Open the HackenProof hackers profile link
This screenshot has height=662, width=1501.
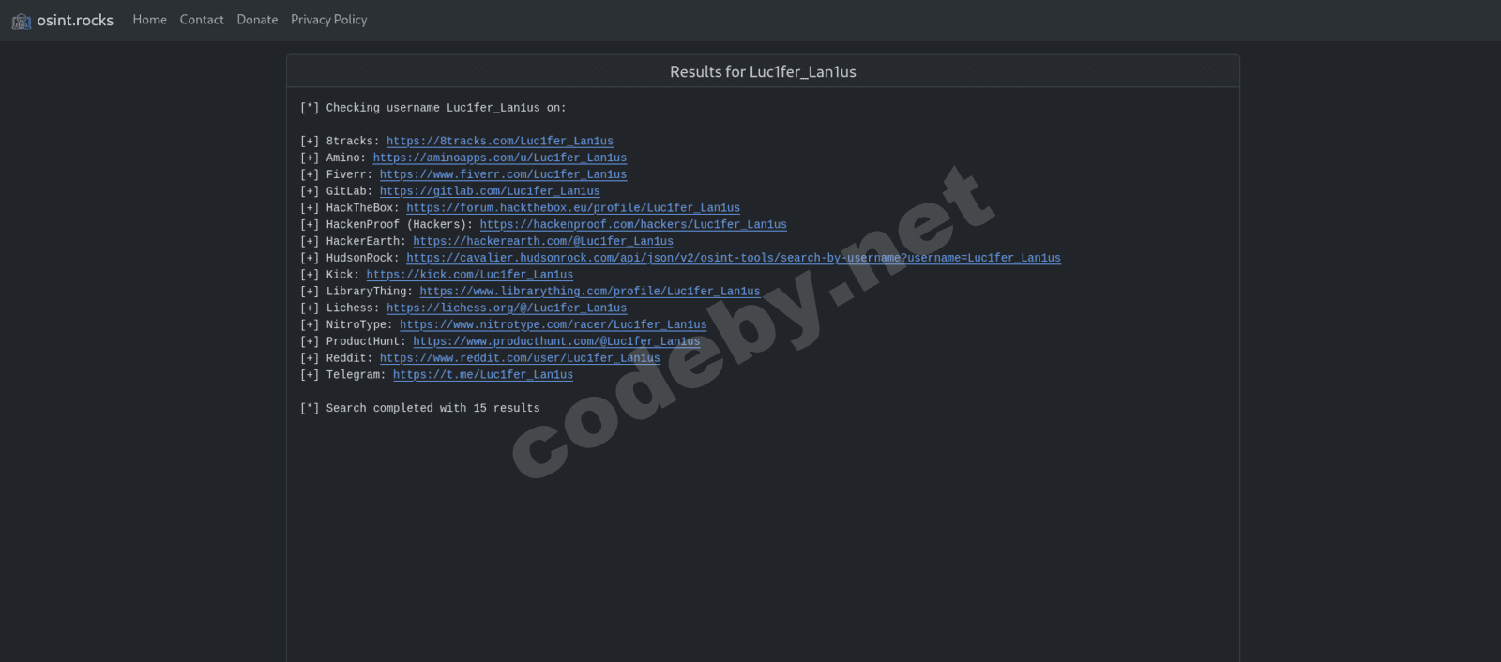point(633,225)
